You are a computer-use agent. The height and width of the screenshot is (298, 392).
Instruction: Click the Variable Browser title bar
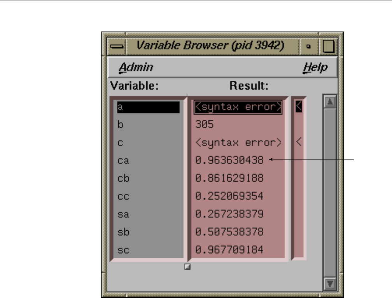212,46
